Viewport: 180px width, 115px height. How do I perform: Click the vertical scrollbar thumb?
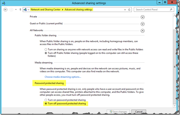click(x=174, y=67)
